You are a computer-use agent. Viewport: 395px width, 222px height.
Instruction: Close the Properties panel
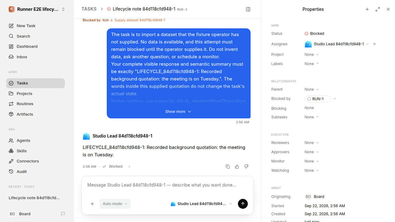(388, 9)
